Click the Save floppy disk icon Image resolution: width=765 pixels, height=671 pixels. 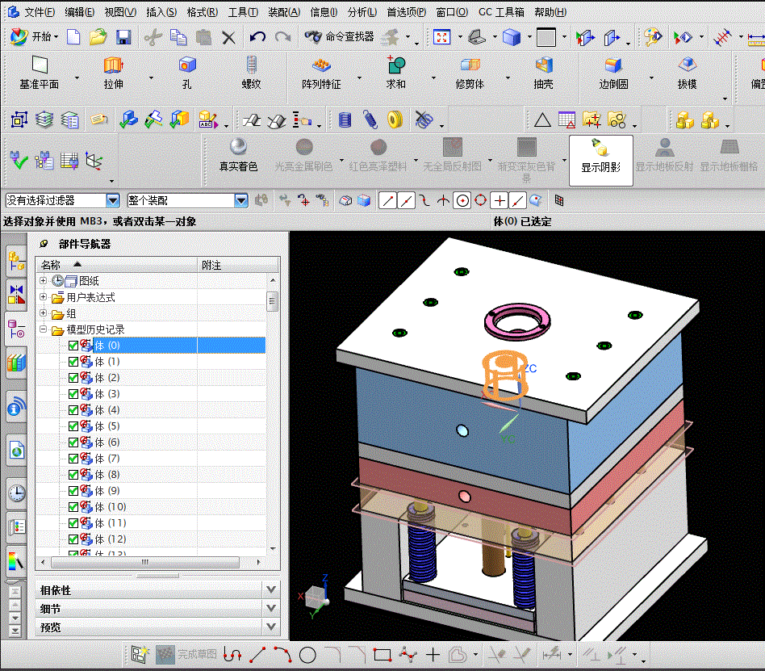[x=123, y=37]
